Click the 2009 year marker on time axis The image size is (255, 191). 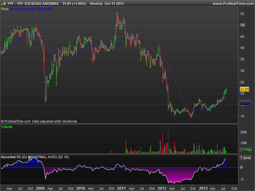pos(40,188)
